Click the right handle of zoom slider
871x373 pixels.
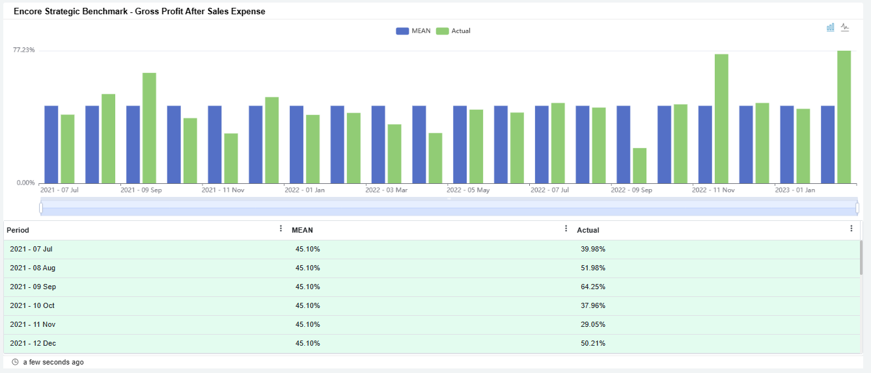[857, 208]
